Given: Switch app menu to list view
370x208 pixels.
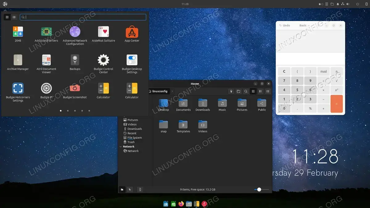Looking at the screenshot, I should click(x=14, y=17).
